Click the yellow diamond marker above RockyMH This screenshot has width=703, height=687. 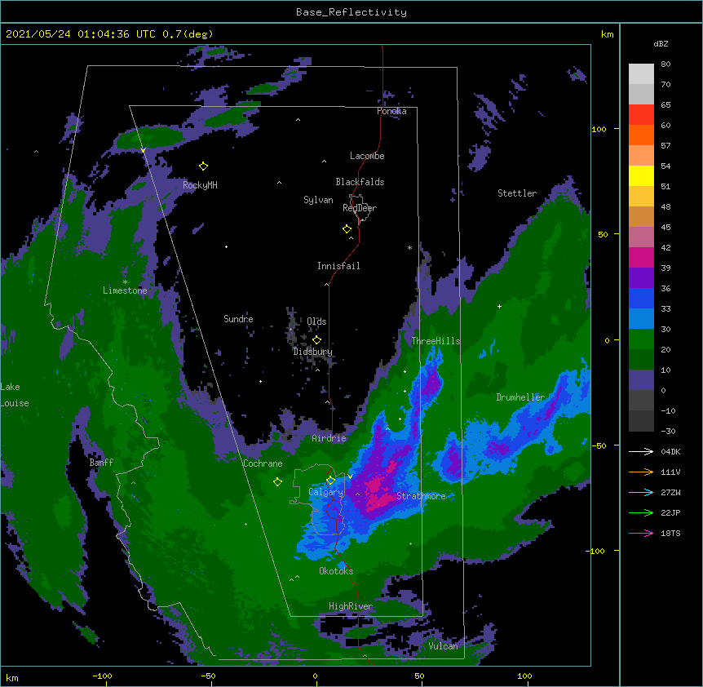click(203, 166)
